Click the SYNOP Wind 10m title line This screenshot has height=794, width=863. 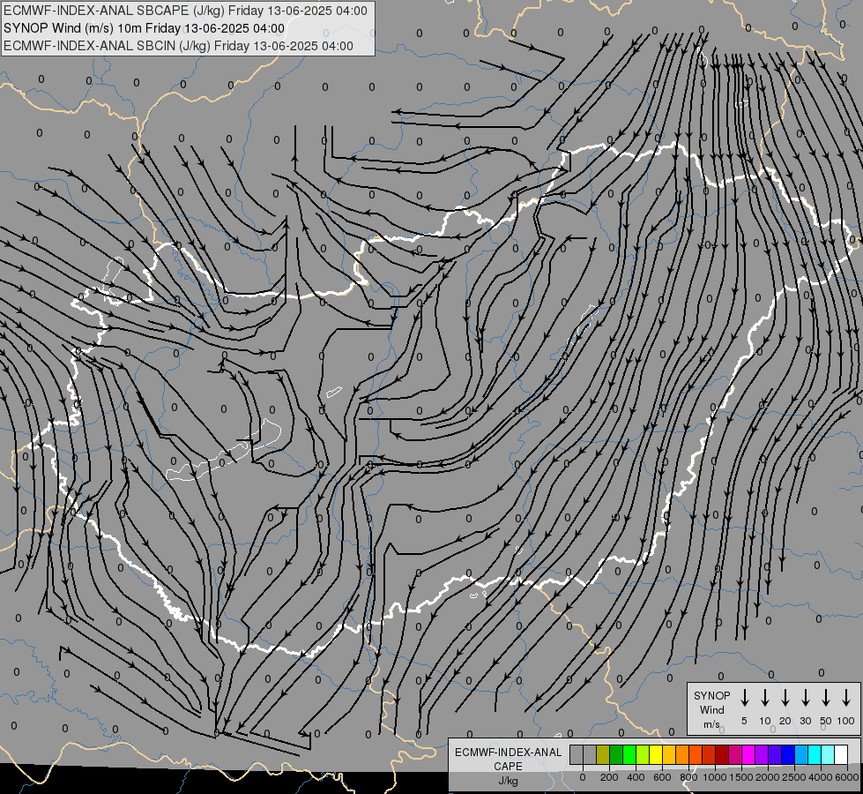point(145,28)
